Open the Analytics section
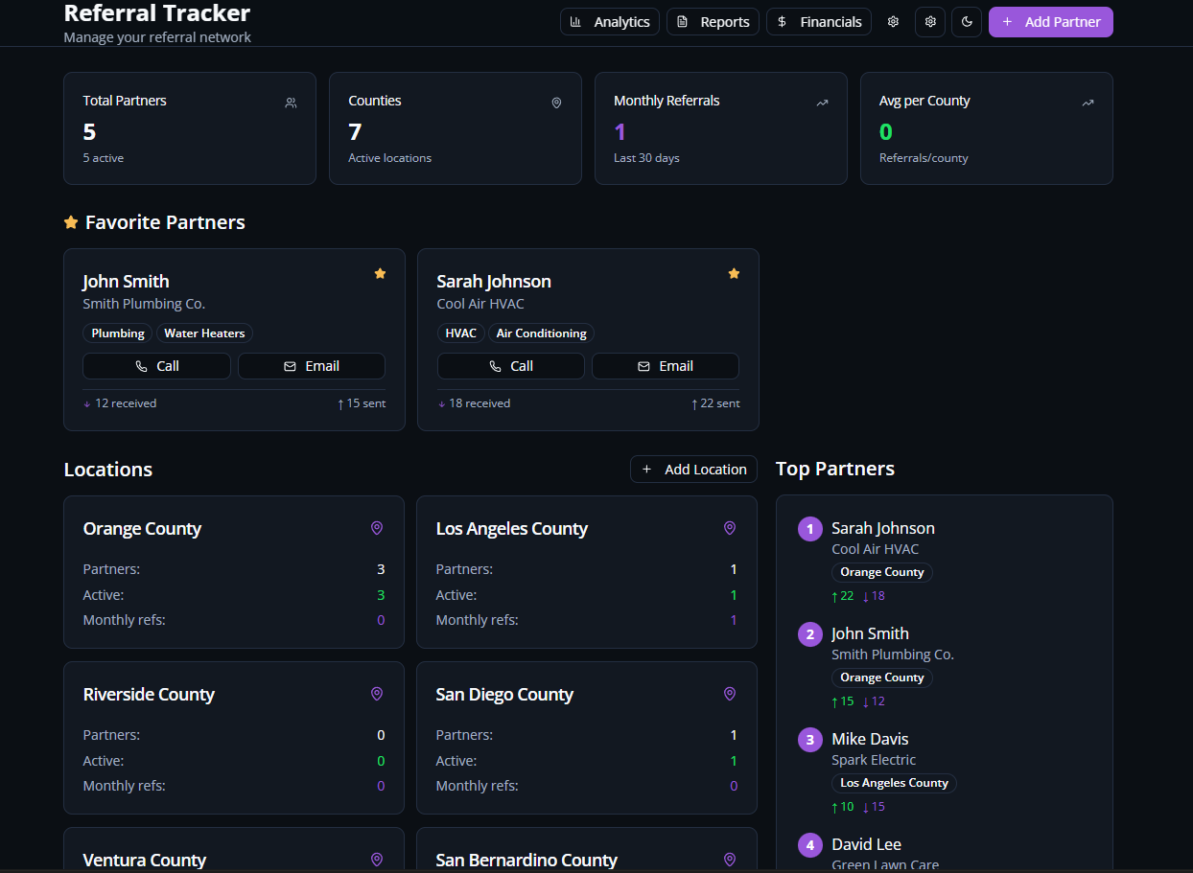1193x873 pixels. tap(609, 21)
